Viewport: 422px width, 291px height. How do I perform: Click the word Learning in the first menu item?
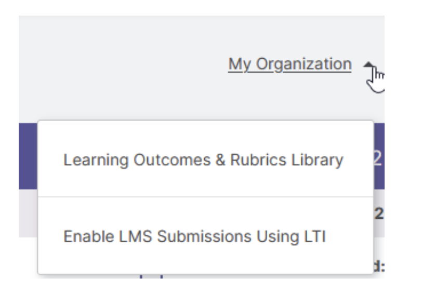pos(96,160)
